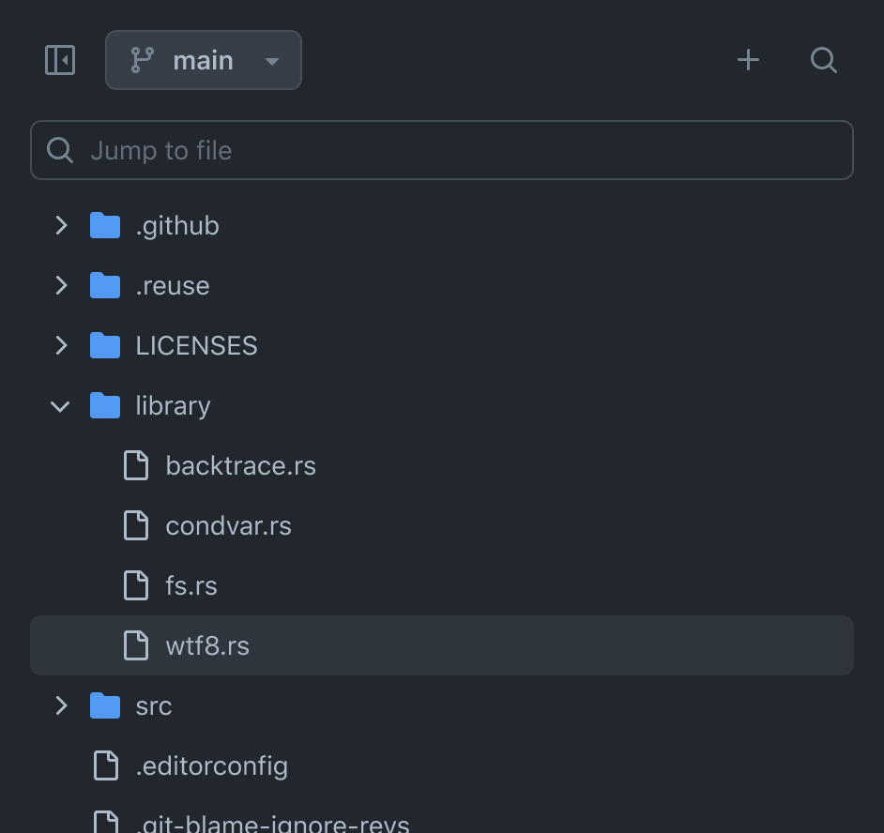Collapse the file tree side panel

click(x=60, y=60)
